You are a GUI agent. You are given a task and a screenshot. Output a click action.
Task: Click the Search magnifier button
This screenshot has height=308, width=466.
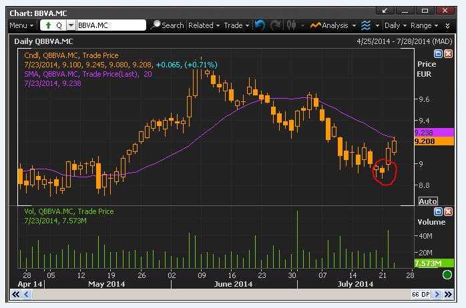click(168, 25)
